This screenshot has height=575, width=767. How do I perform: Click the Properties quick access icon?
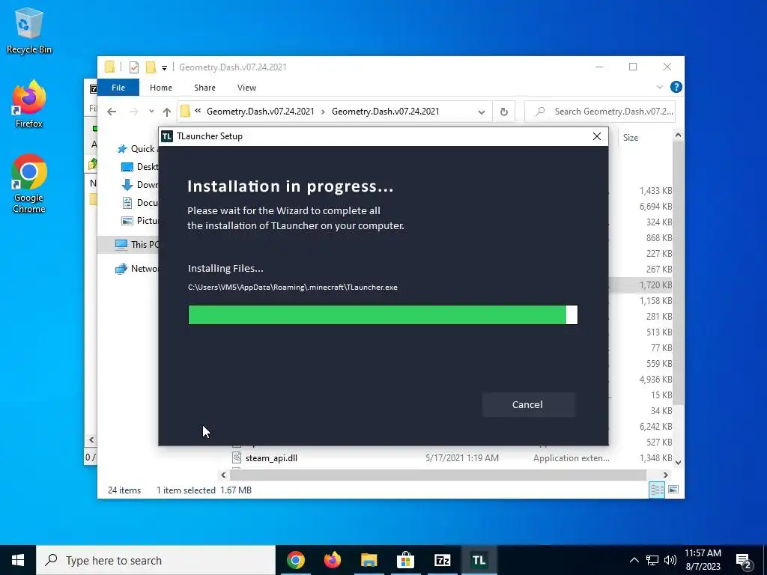[x=133, y=67]
